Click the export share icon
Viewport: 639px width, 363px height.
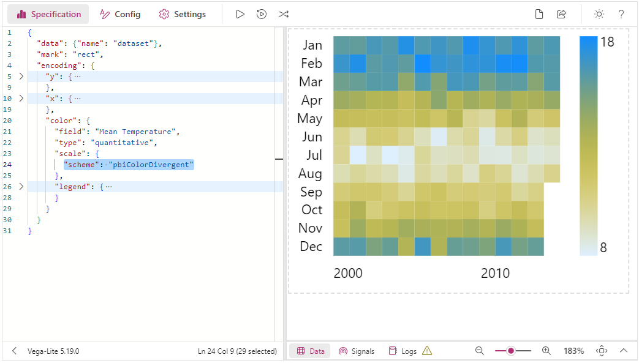point(562,14)
